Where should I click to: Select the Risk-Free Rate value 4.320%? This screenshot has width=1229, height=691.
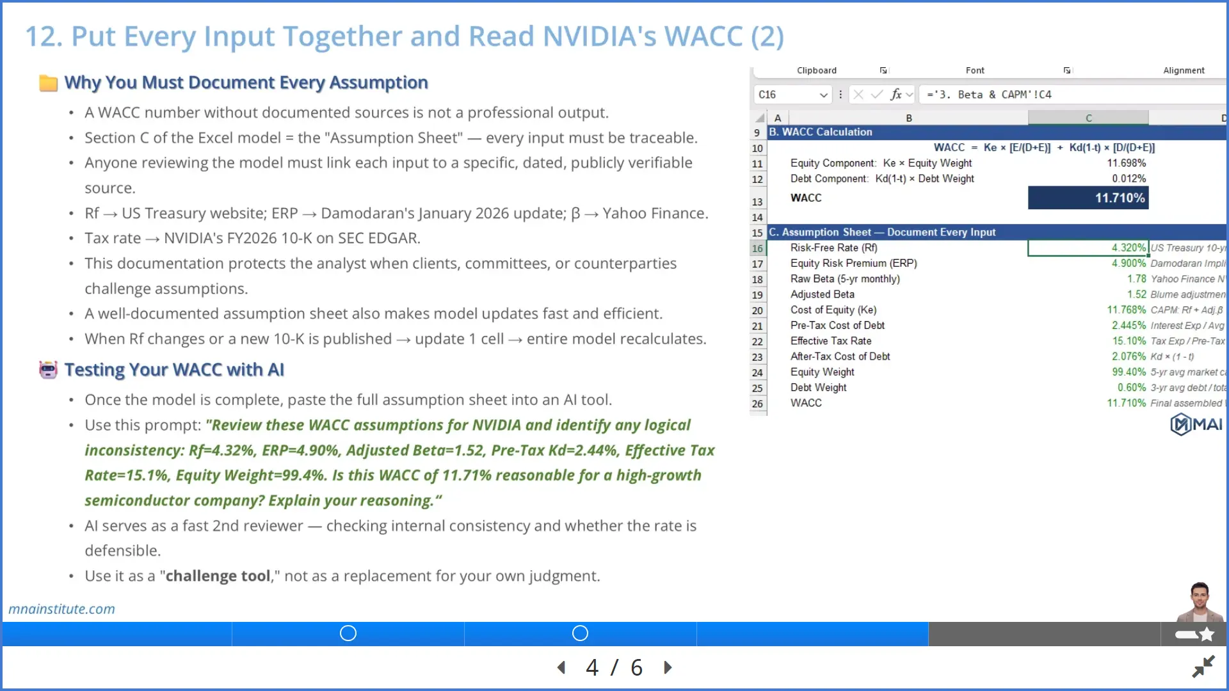pyautogui.click(x=1088, y=248)
